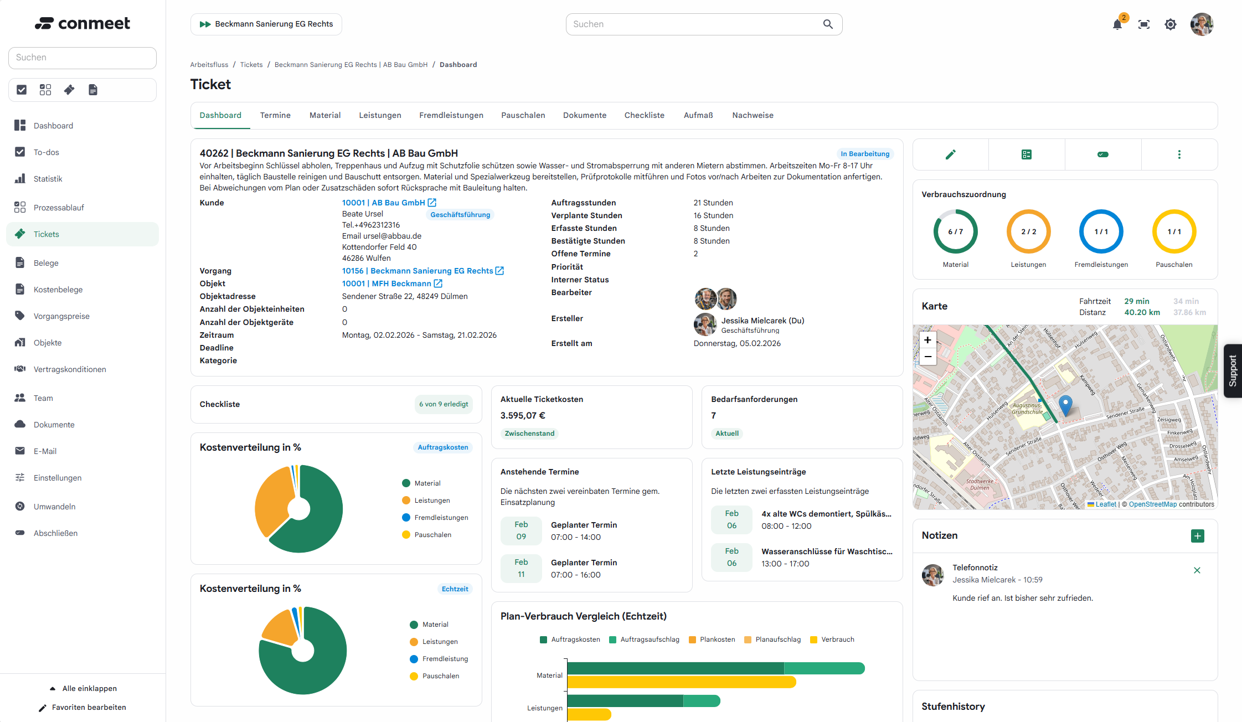Open customer link 10001 | AB Bau GmbH
The image size is (1242, 722).
tap(383, 203)
